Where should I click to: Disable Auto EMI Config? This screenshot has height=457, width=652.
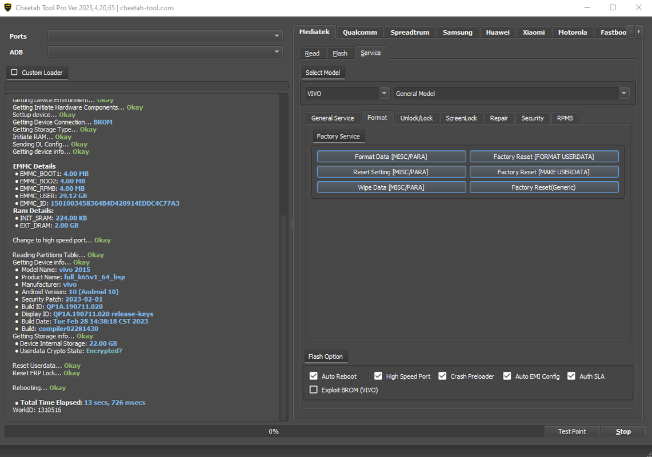click(507, 376)
